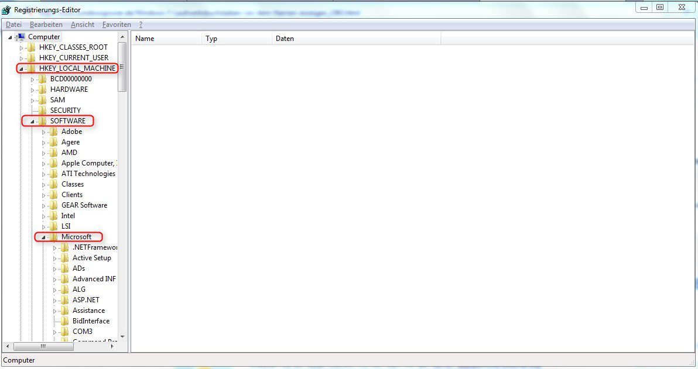Image resolution: width=698 pixels, height=369 pixels.
Task: Click the horizontal scrollbar below the tree
Action: click(x=44, y=346)
